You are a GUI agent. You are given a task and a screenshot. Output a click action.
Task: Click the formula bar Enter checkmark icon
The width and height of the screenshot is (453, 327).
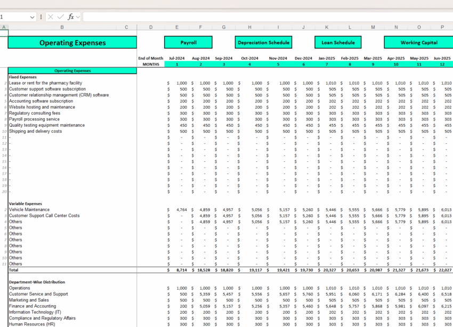pos(60,17)
